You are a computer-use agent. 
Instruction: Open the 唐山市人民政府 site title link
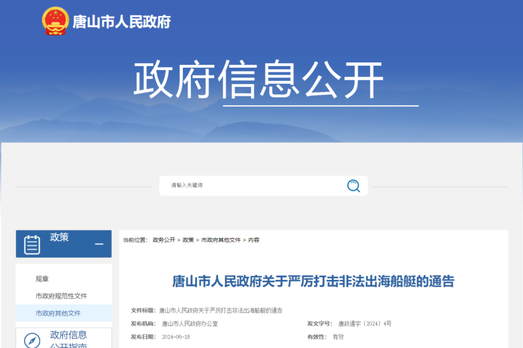click(x=122, y=21)
